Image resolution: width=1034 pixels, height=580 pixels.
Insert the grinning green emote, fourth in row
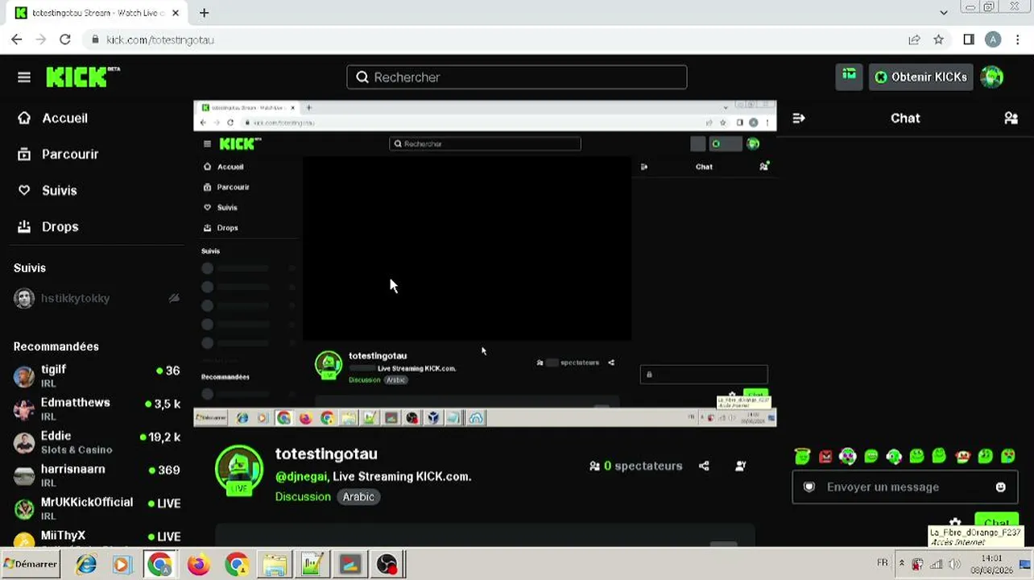871,457
